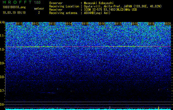
Task: Click the Receiver field label
Action: click(56, 10)
